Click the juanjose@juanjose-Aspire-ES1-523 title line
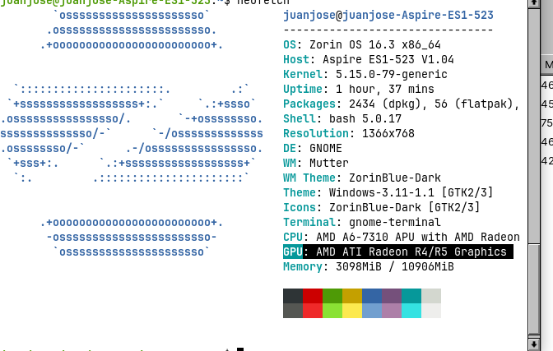This screenshot has width=553, height=351. (388, 15)
